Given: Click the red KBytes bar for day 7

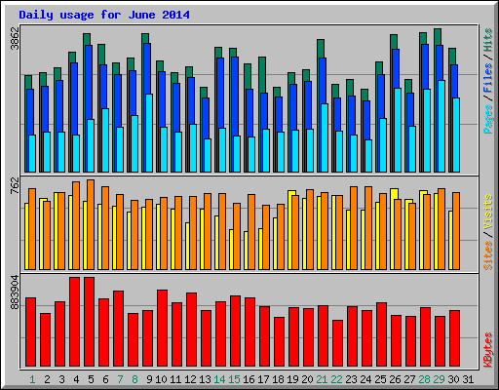Looking at the screenshot, I should click(x=118, y=329).
